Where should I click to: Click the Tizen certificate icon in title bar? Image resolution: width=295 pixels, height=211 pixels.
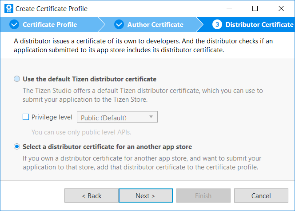[8, 8]
